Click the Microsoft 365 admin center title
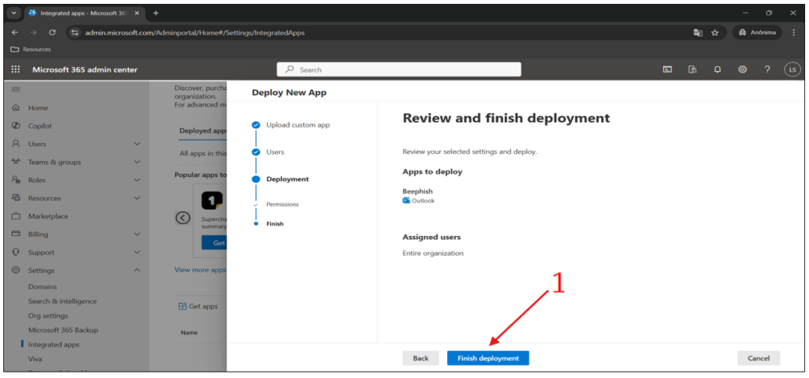809x378 pixels. [85, 69]
